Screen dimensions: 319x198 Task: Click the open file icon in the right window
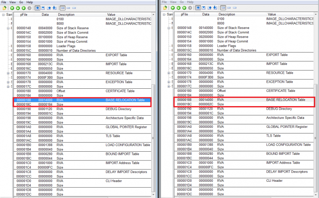[x=165, y=8]
